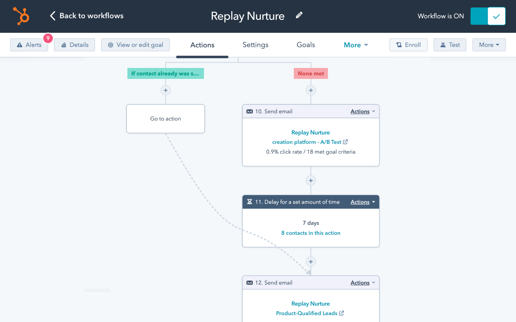The image size is (516, 322).
Task: Switch to the Goals tab
Action: click(306, 45)
